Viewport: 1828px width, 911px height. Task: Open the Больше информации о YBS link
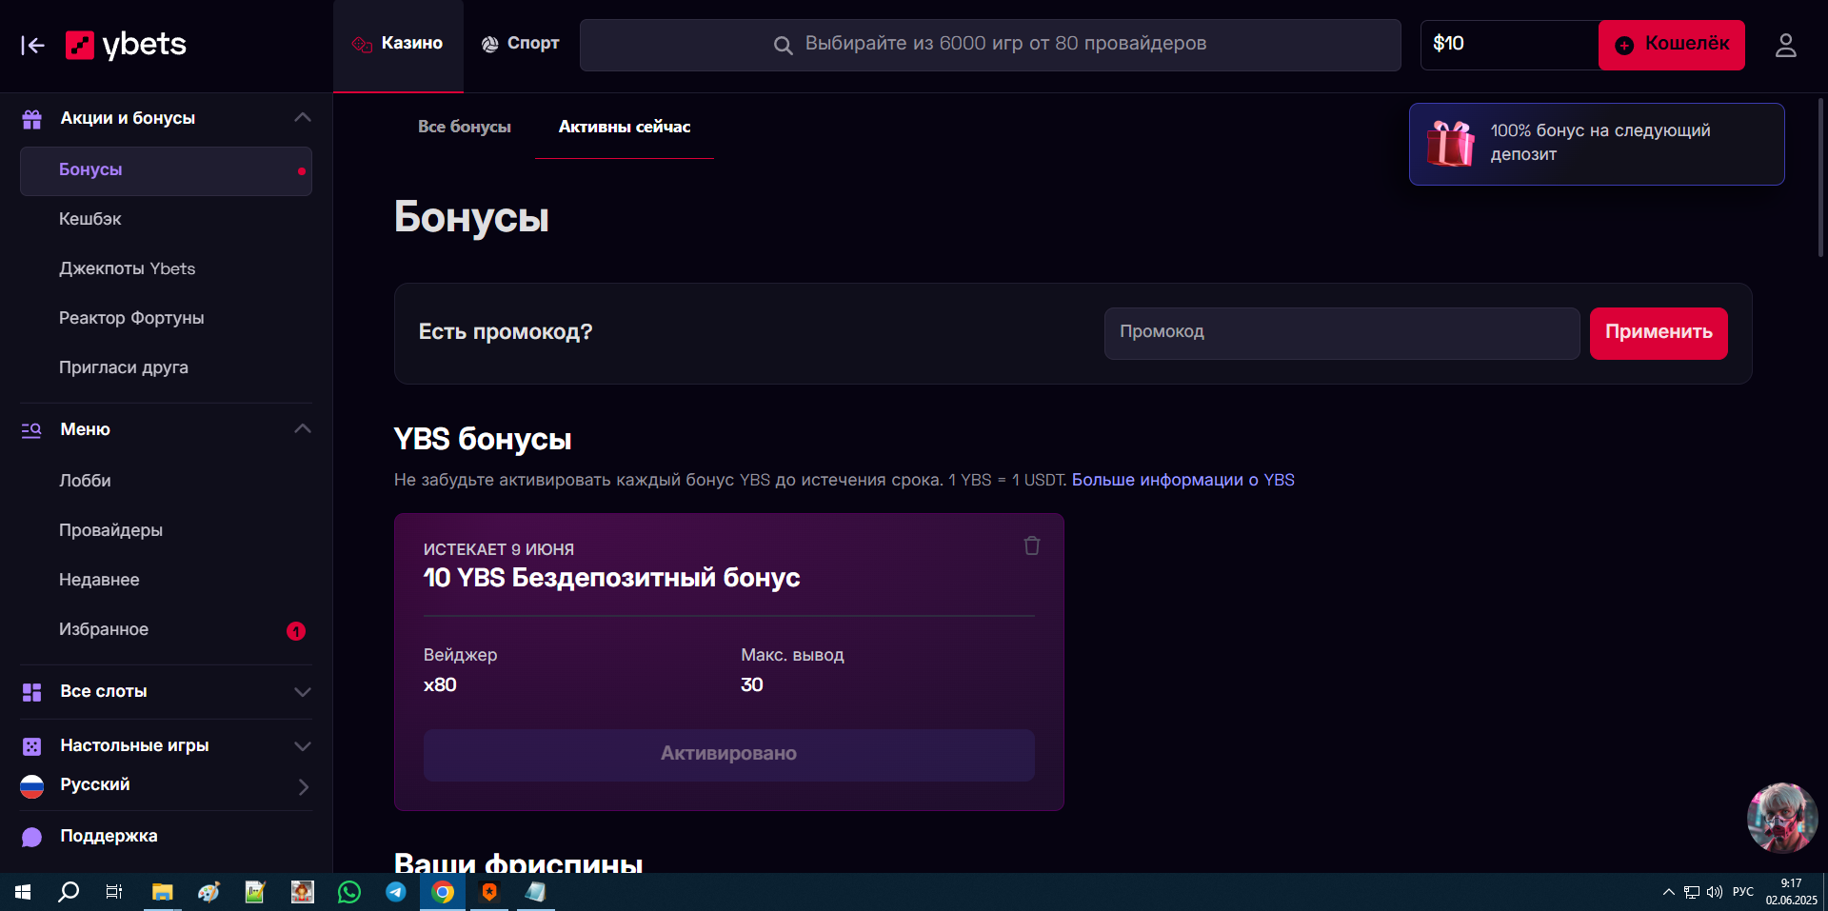tap(1182, 480)
